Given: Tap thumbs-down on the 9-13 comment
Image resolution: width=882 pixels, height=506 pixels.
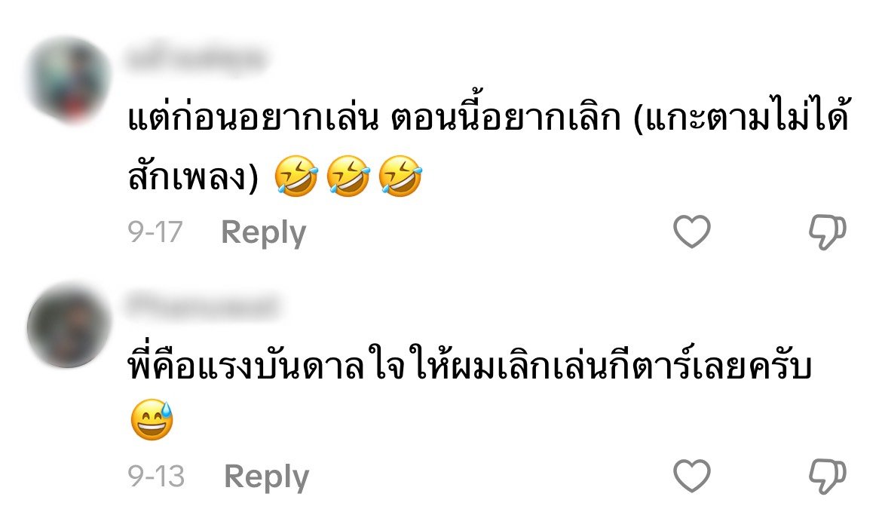Looking at the screenshot, I should 828,477.
